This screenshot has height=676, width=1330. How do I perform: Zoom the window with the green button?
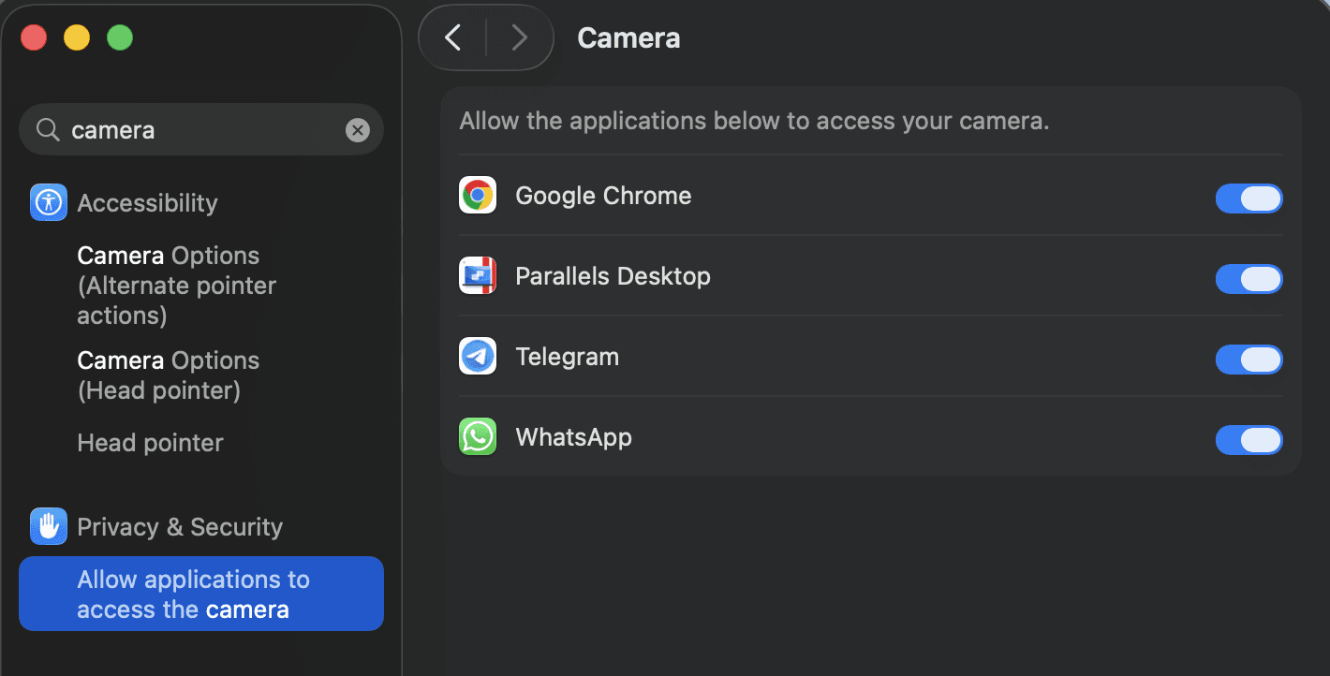coord(120,37)
